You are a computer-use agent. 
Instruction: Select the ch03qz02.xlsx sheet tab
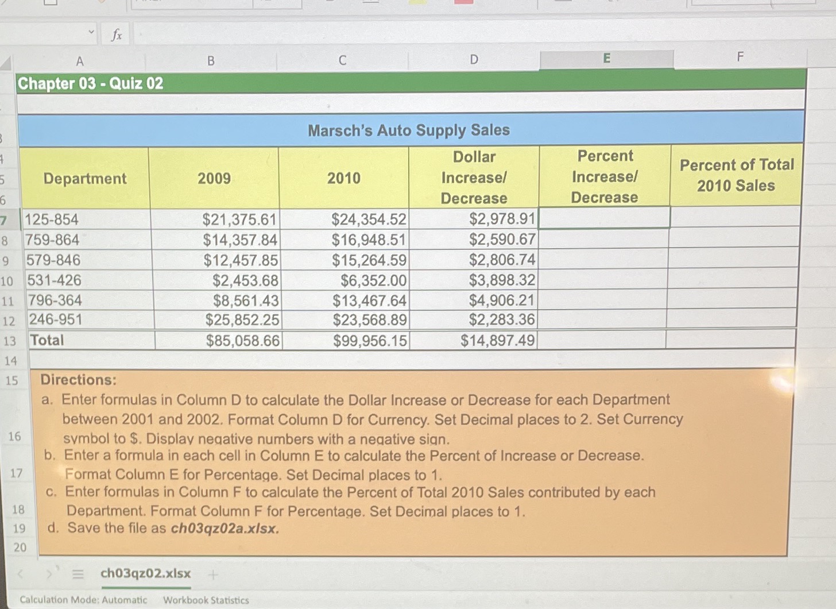146,573
